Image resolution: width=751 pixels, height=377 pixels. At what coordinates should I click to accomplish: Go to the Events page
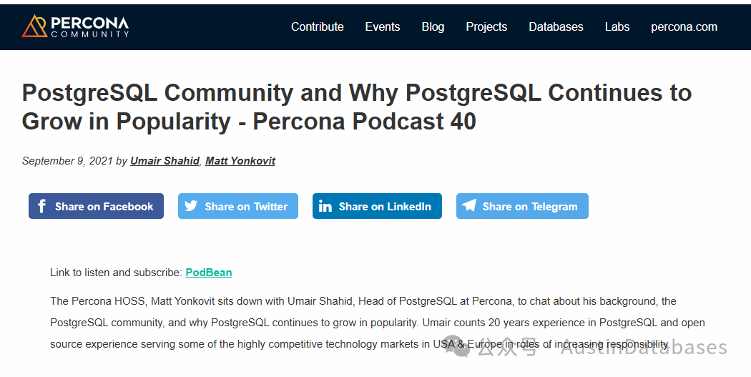point(383,26)
